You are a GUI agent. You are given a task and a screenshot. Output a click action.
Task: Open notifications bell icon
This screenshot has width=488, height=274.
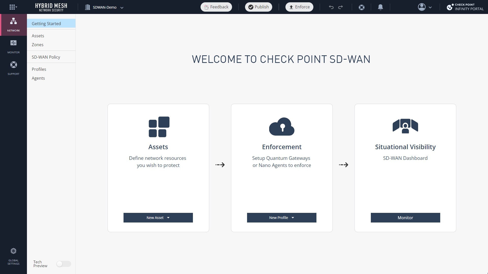(380, 7)
